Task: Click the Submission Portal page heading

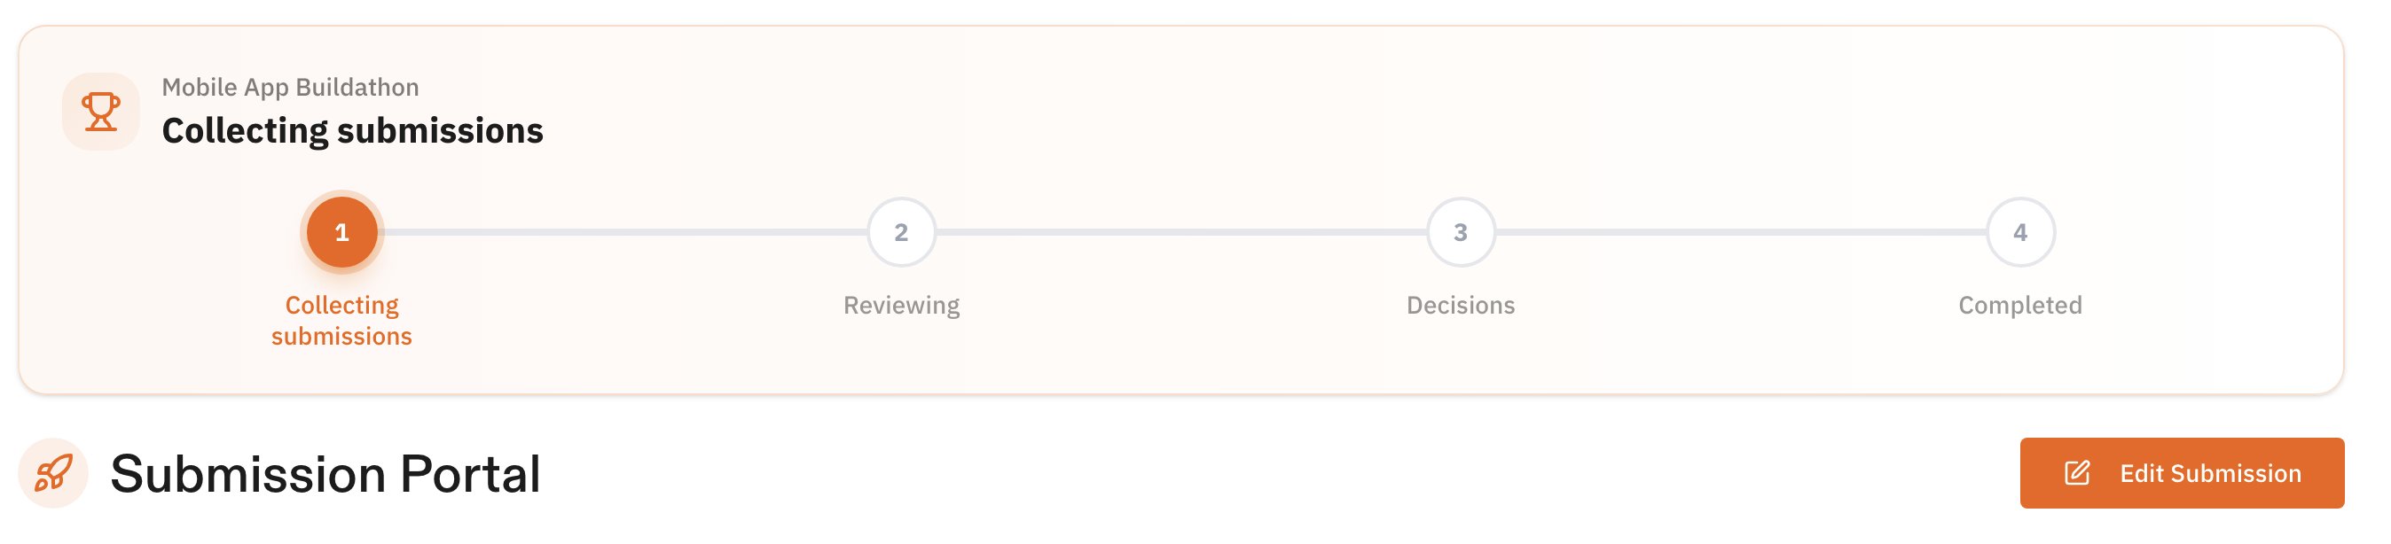Action: [325, 475]
